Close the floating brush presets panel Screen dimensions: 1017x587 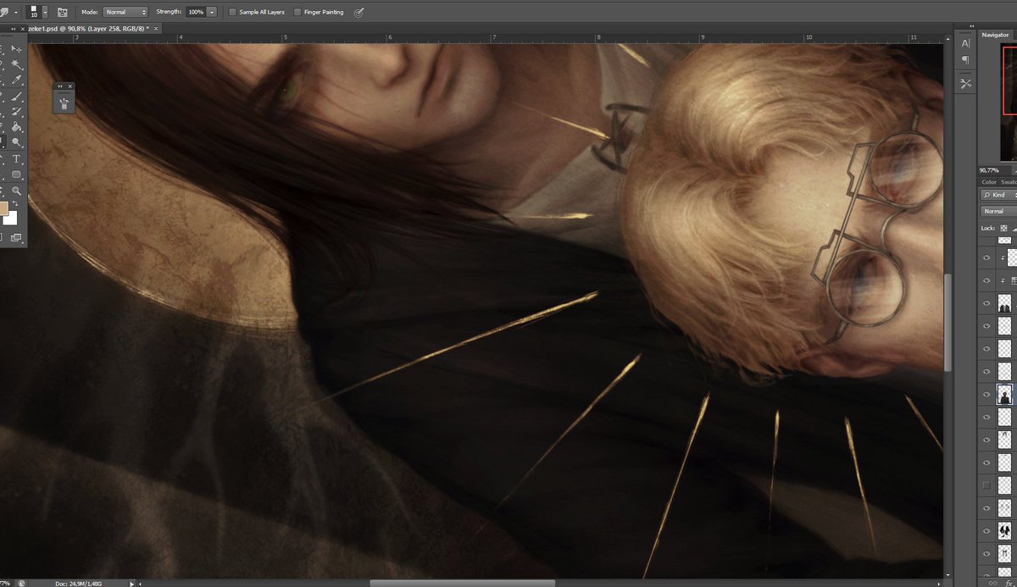(x=70, y=86)
